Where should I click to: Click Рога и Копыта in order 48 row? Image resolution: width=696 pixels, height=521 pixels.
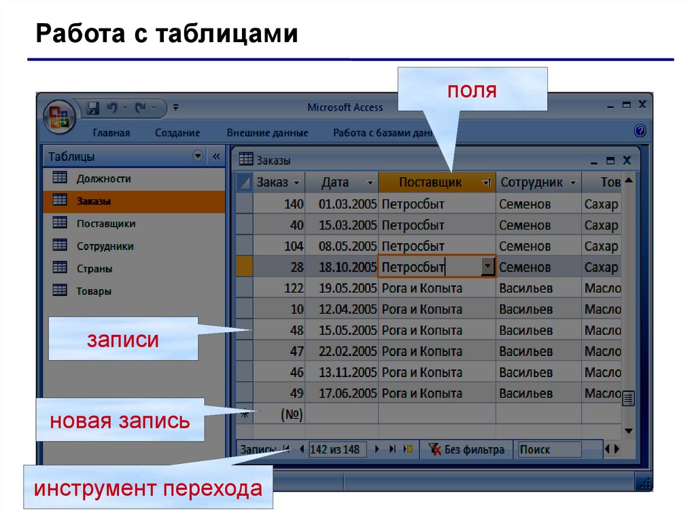pos(437,331)
